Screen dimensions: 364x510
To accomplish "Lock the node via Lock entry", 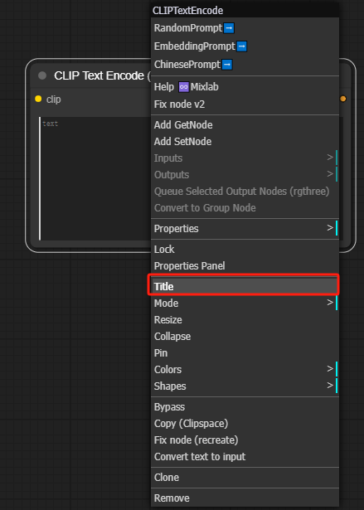I will click(x=245, y=250).
